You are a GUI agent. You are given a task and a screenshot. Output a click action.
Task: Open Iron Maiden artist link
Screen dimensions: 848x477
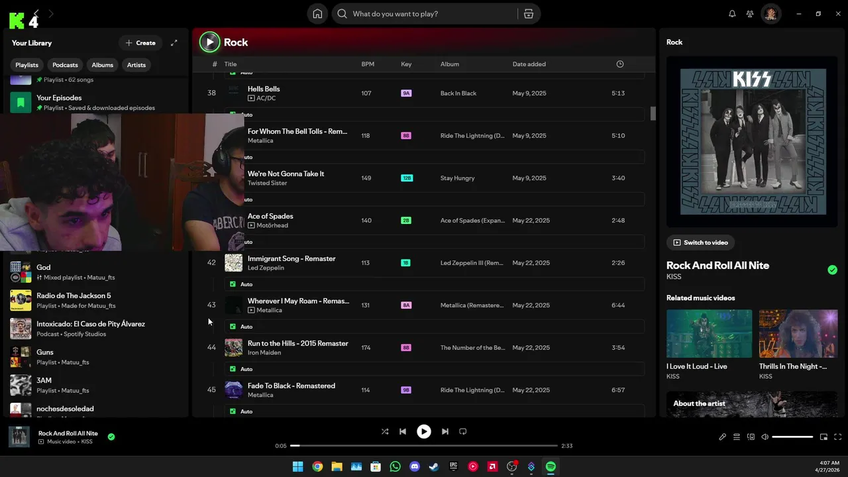pos(264,352)
